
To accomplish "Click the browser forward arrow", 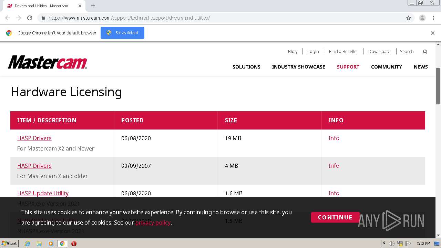I will coord(19,18).
